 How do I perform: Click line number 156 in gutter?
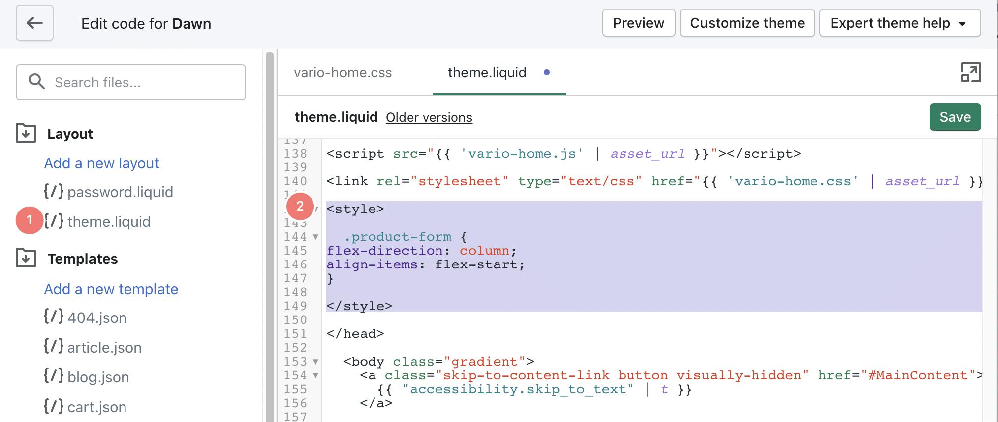click(x=295, y=403)
